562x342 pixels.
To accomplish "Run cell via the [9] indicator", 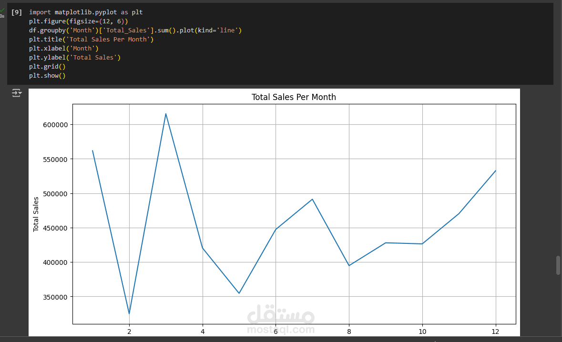I will click(x=17, y=12).
